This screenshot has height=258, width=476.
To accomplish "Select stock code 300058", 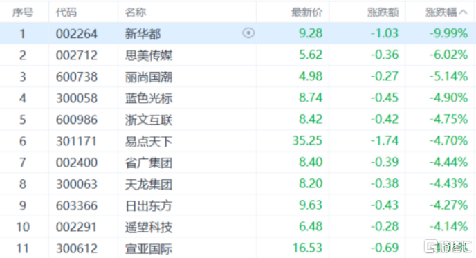I will (x=77, y=98).
